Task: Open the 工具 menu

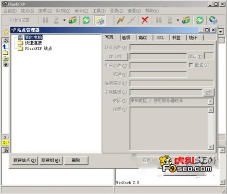Action: coord(99,11)
